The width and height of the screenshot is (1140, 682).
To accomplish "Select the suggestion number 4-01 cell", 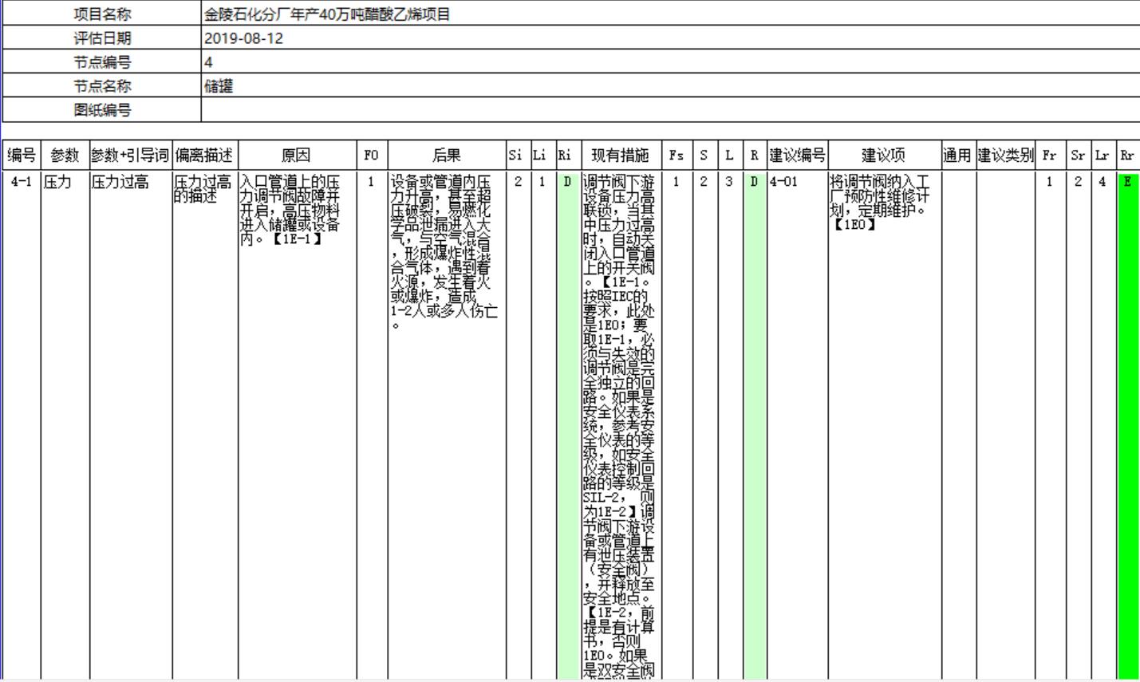I will 797,424.
